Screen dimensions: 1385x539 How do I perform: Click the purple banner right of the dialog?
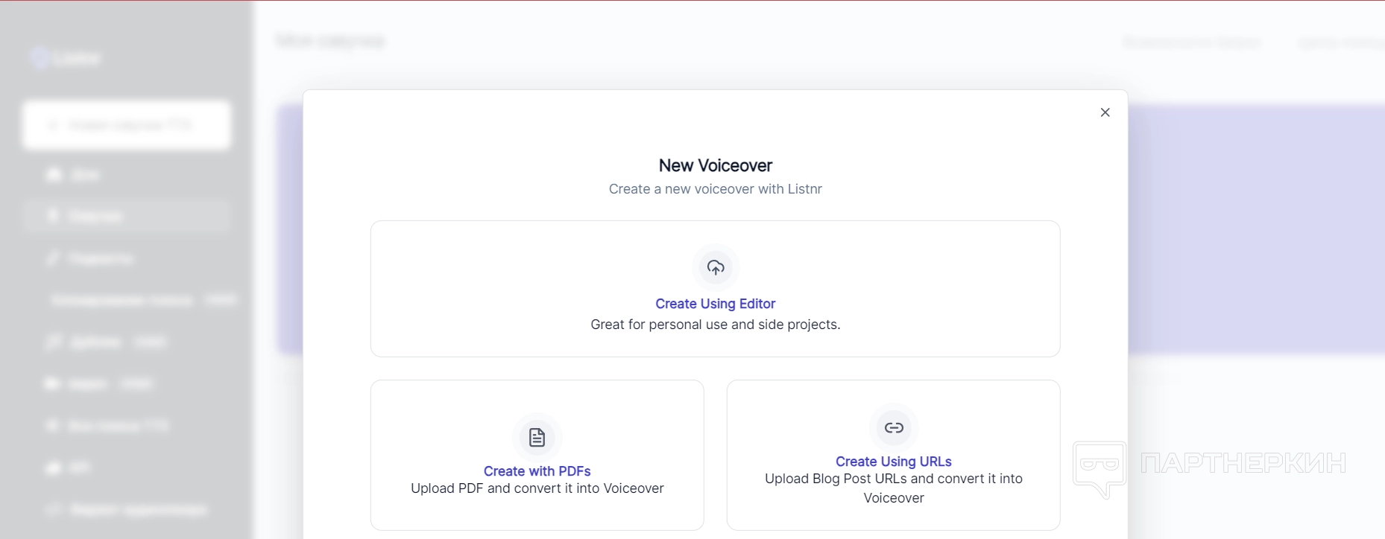pos(1256,229)
